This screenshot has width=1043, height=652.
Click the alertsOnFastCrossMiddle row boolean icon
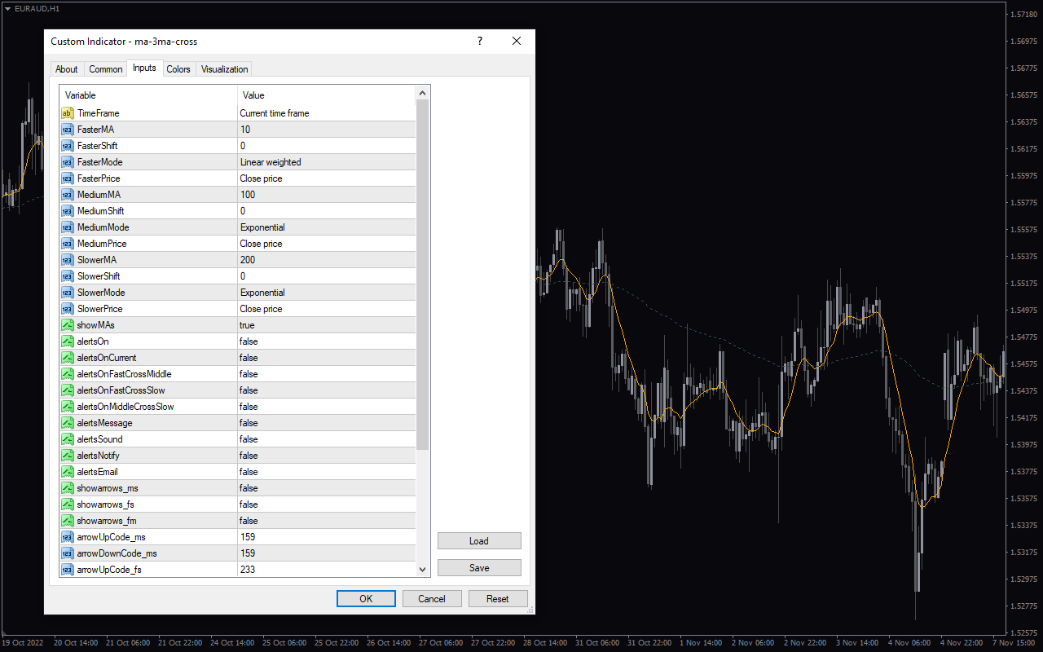tap(68, 374)
